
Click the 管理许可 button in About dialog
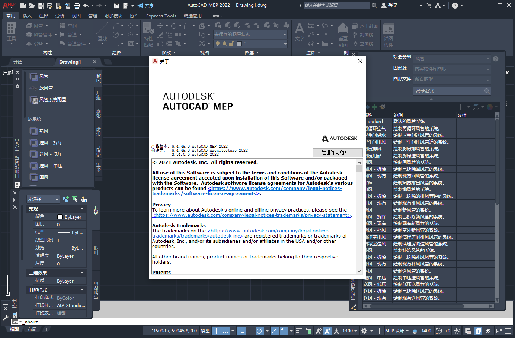337,152
